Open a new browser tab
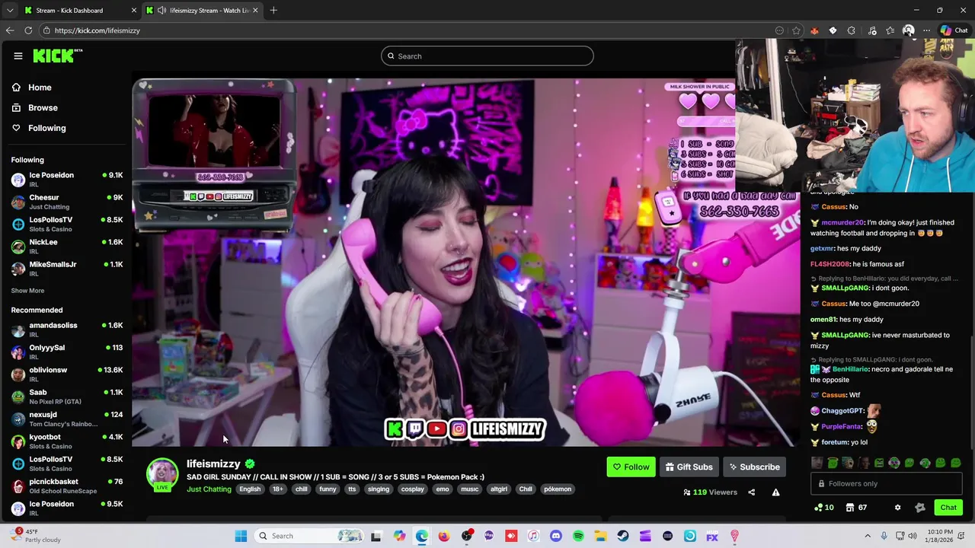 [x=273, y=11]
